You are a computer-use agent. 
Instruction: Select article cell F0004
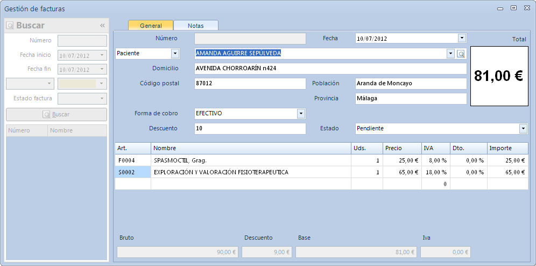133,160
